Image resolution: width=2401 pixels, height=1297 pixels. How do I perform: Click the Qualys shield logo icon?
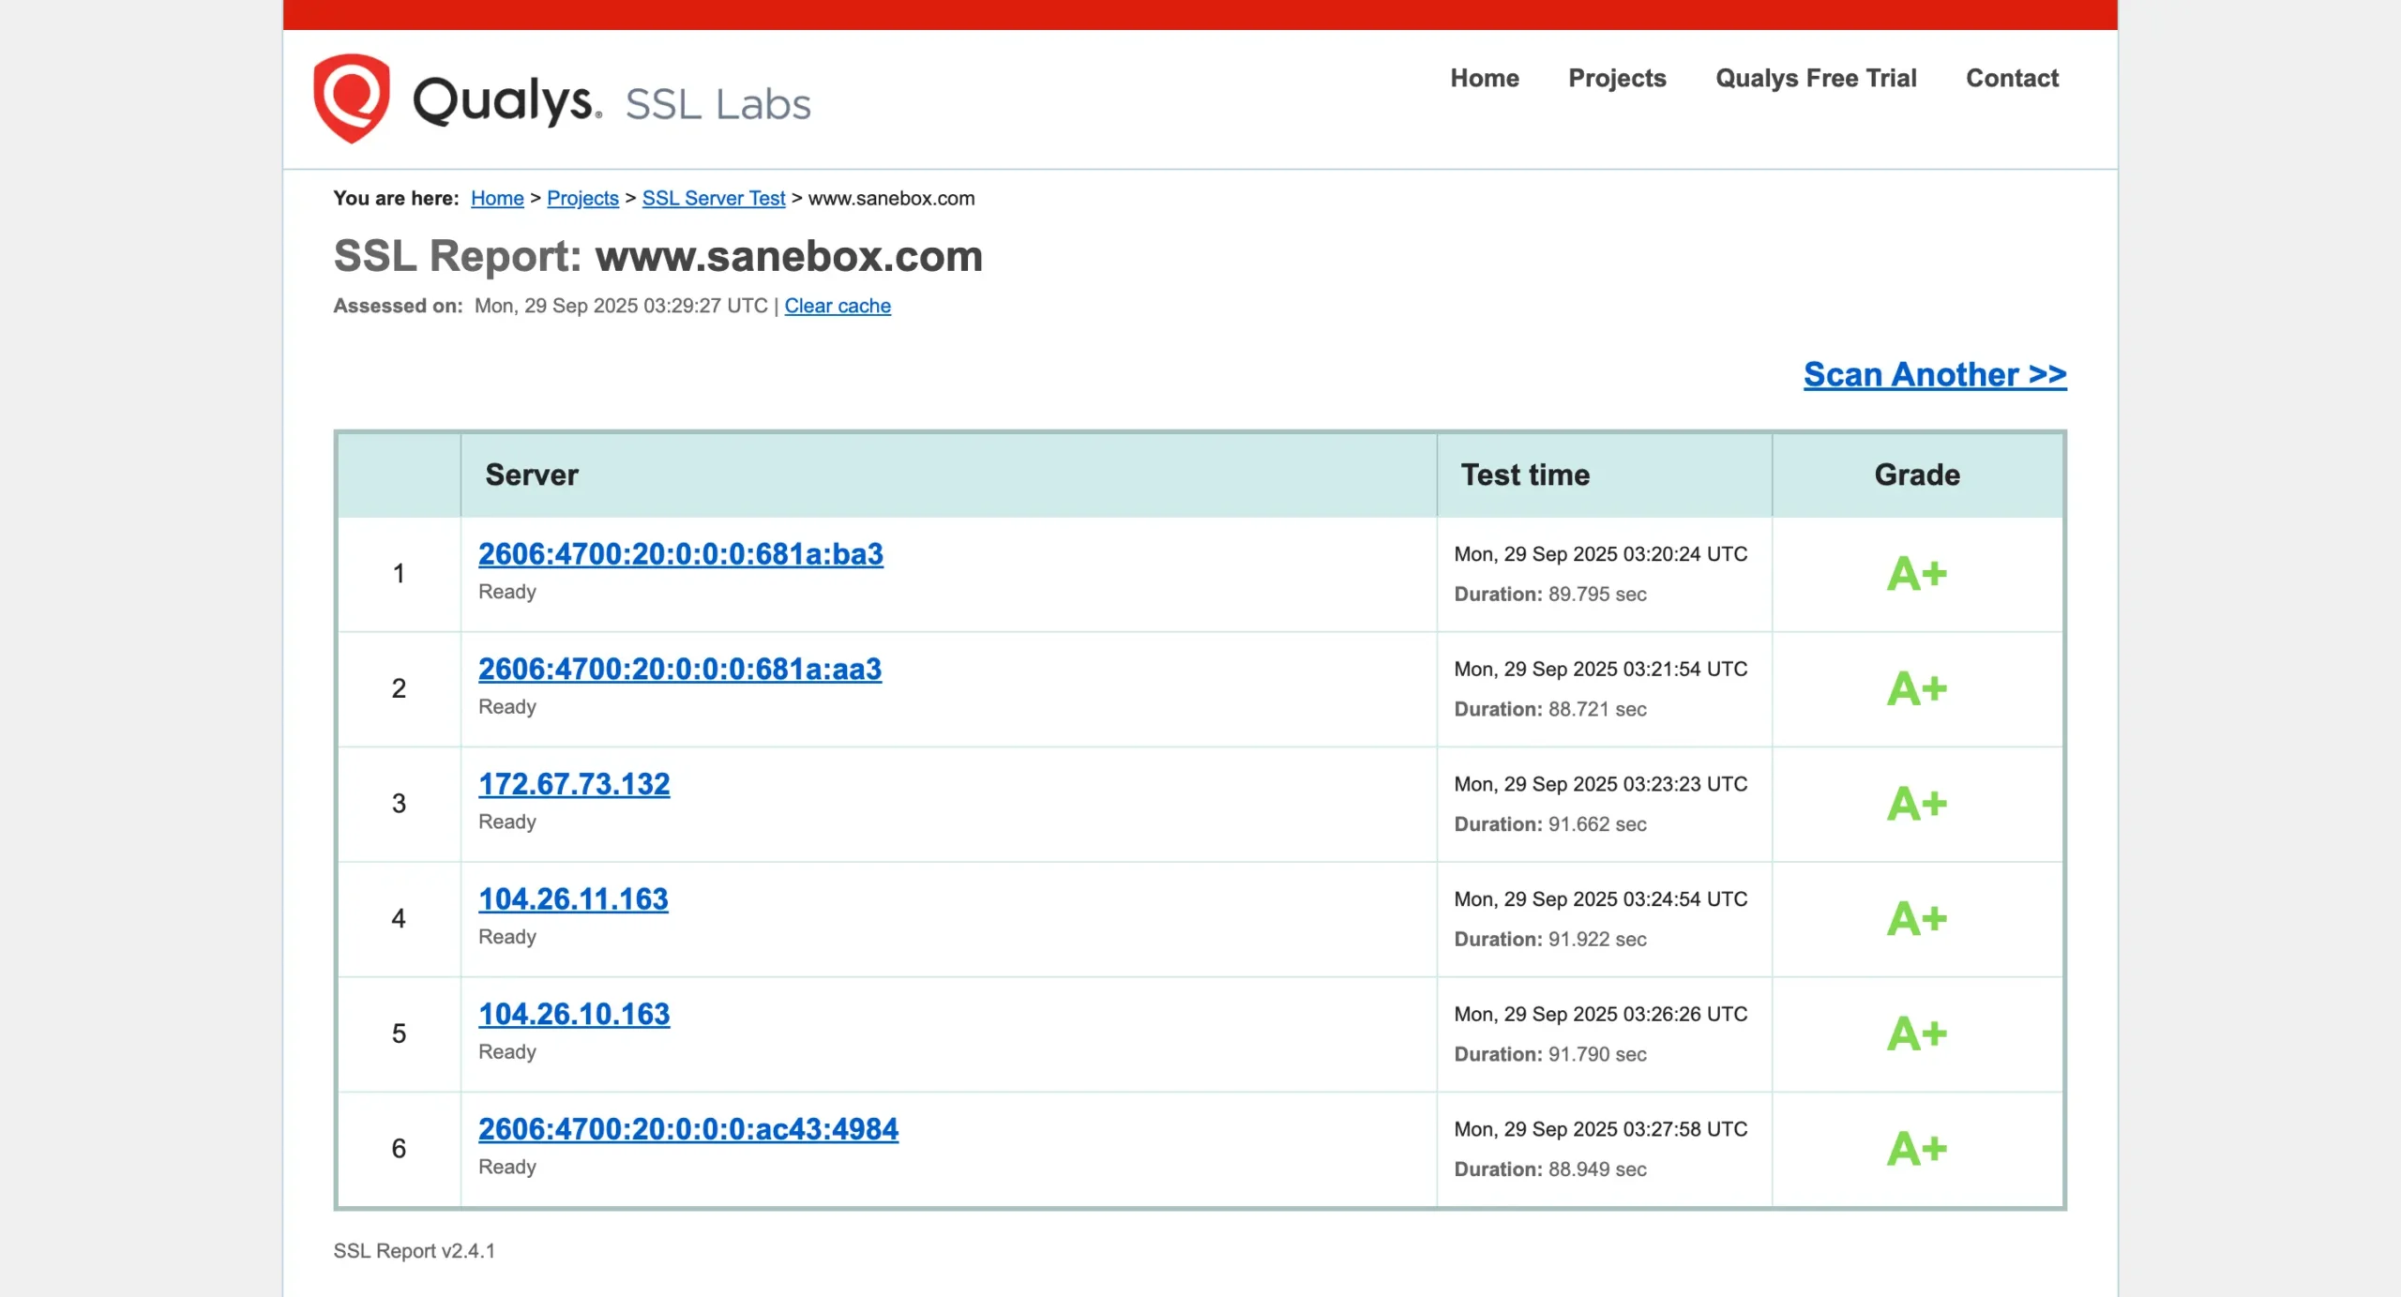tap(351, 98)
